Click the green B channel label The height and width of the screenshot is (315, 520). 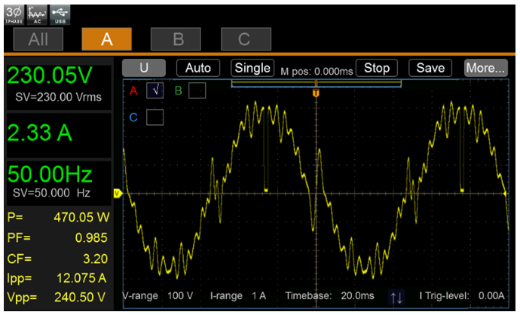(x=178, y=90)
